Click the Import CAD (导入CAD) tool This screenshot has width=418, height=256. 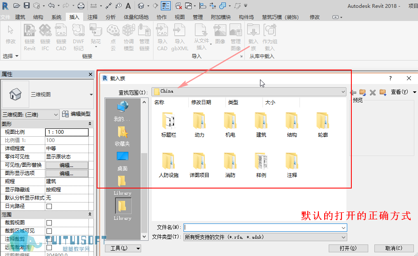(x=162, y=37)
